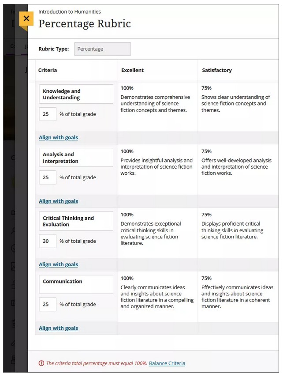Edit the Knowledge and Understanding criterion title

pos(76,94)
